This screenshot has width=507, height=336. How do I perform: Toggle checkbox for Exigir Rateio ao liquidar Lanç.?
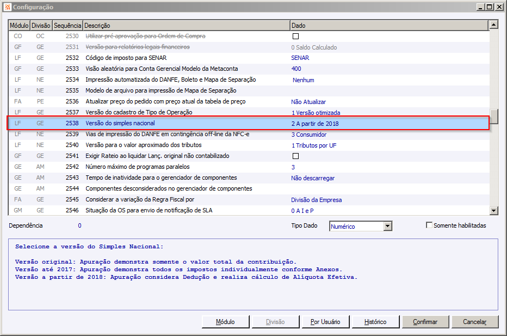click(295, 156)
